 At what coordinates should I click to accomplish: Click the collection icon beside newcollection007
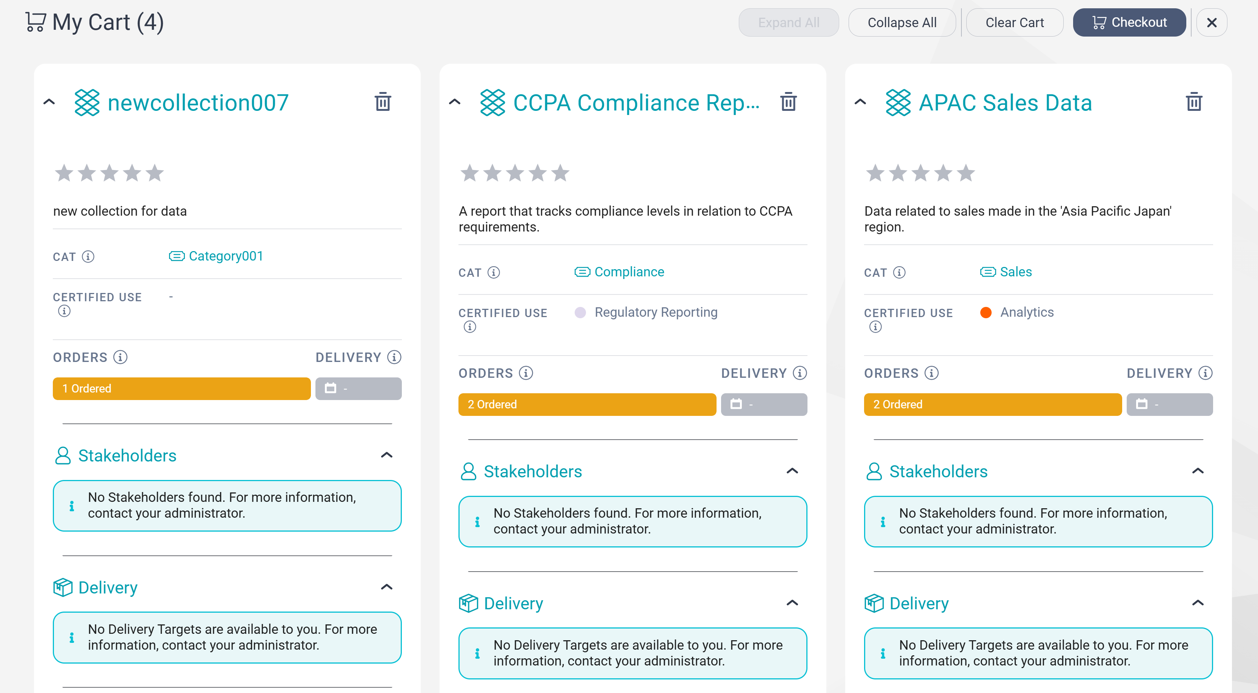pos(87,103)
